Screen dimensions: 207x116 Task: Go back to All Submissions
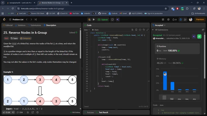coord(160,30)
